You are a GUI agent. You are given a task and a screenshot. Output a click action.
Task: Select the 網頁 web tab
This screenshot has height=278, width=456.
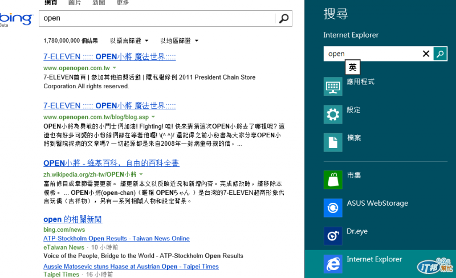tap(51, 3)
